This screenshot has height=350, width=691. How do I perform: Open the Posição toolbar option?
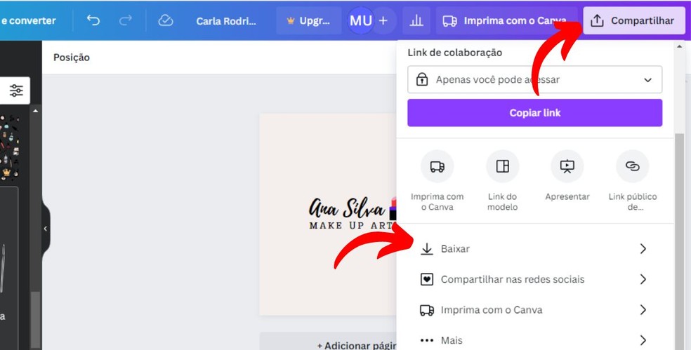[x=72, y=58]
